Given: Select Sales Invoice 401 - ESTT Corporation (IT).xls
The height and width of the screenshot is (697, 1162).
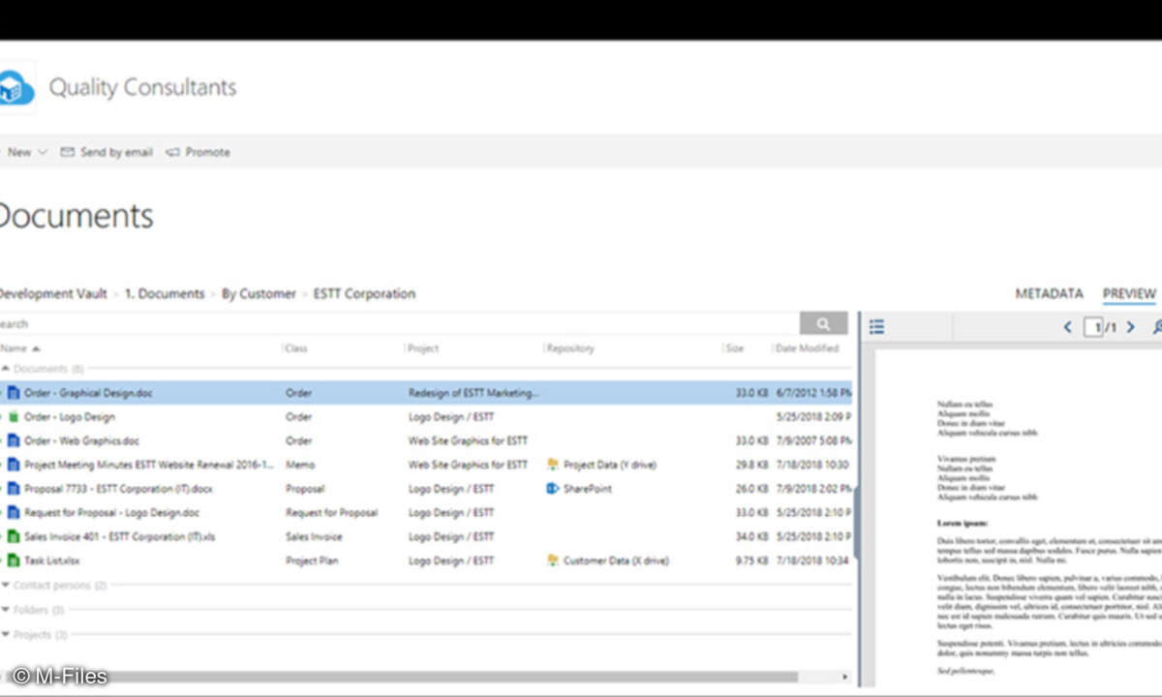Looking at the screenshot, I should [120, 536].
